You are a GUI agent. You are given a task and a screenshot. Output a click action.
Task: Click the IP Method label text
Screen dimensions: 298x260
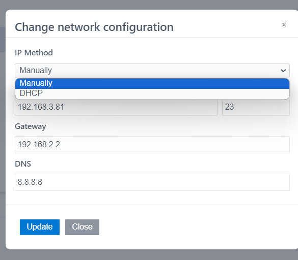click(x=34, y=53)
